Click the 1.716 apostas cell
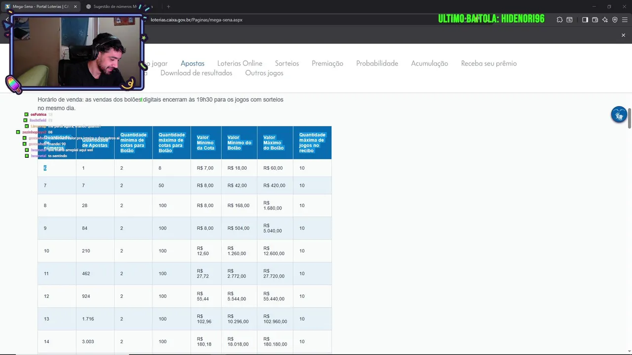This screenshot has height=355, width=632. (95, 319)
